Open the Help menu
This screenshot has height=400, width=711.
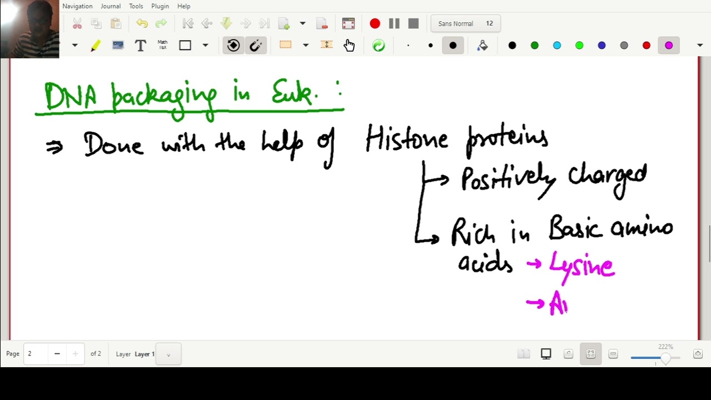tap(184, 6)
